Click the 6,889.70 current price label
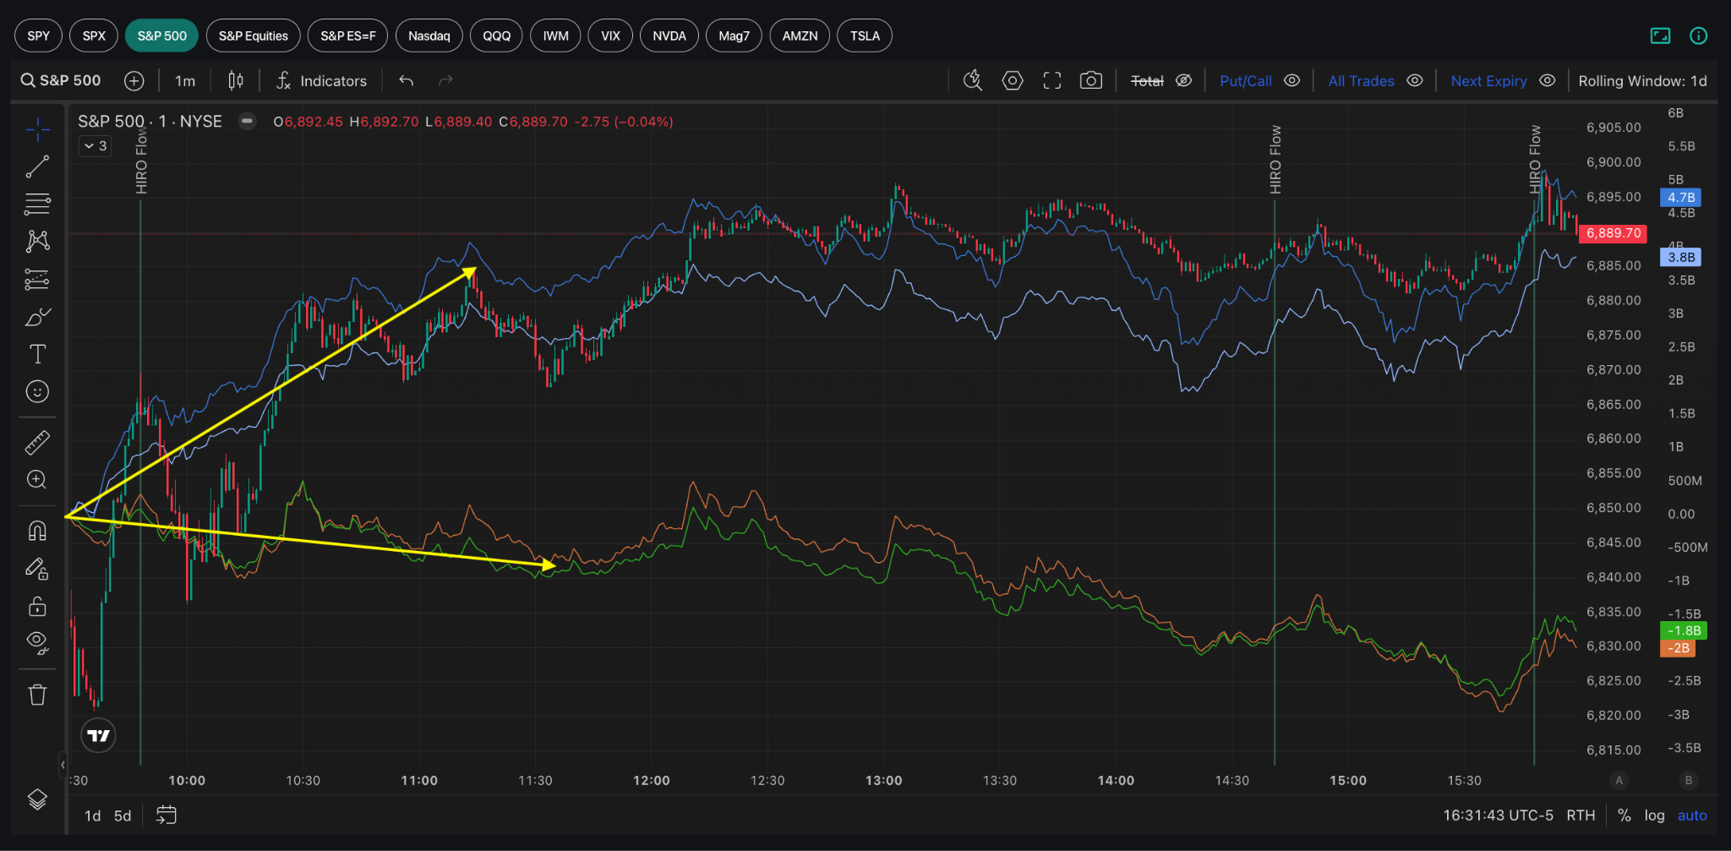This screenshot has height=851, width=1731. [1613, 233]
